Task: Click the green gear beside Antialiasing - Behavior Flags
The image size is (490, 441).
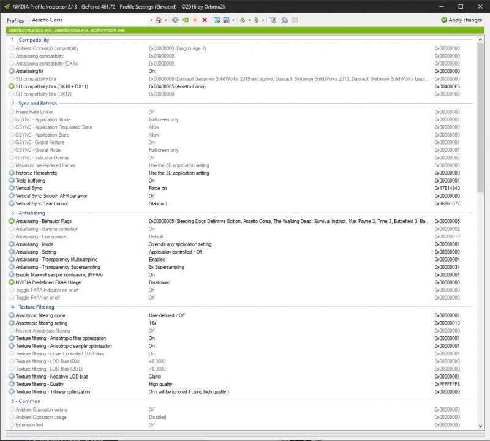Action: pos(12,221)
